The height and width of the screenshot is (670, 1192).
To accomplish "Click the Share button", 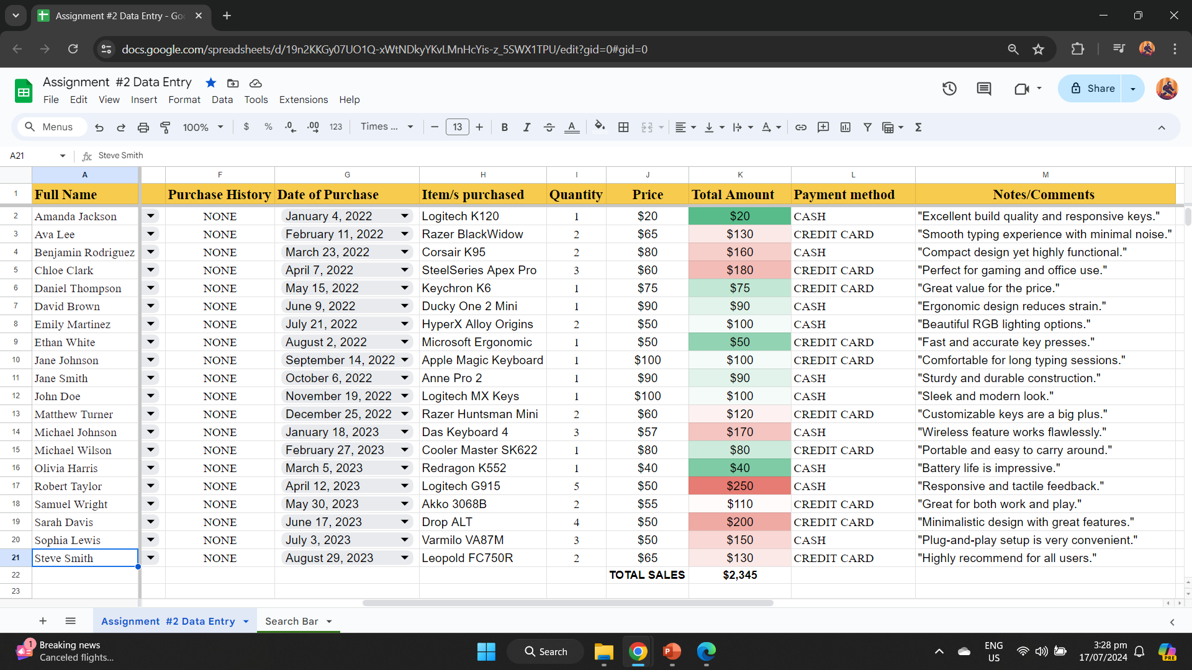I will (1093, 89).
